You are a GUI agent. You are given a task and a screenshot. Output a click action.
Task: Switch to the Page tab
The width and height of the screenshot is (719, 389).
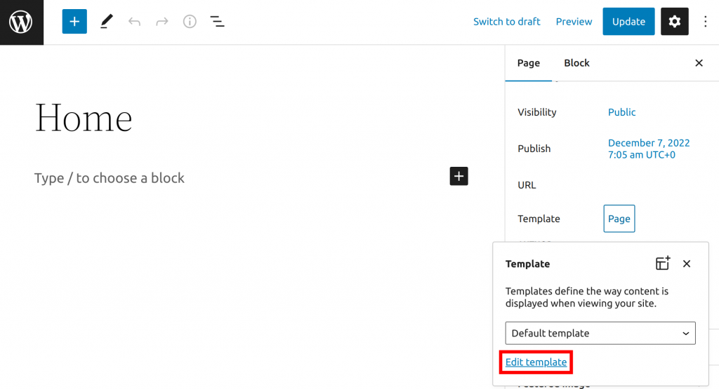coord(529,63)
